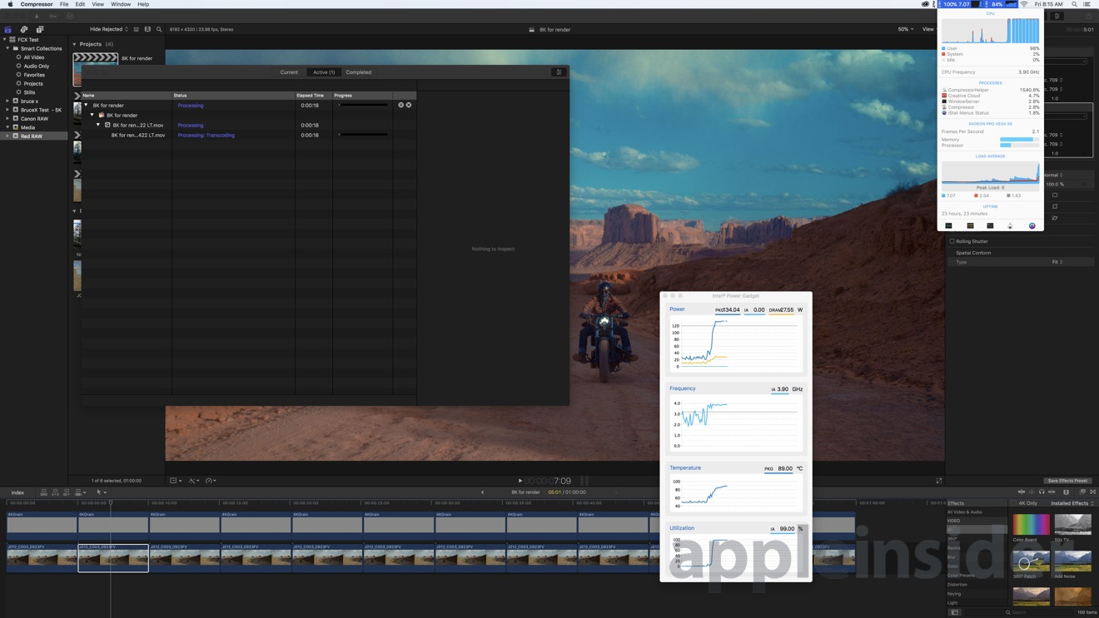Play the viewer clip
The width and height of the screenshot is (1099, 618).
[520, 481]
